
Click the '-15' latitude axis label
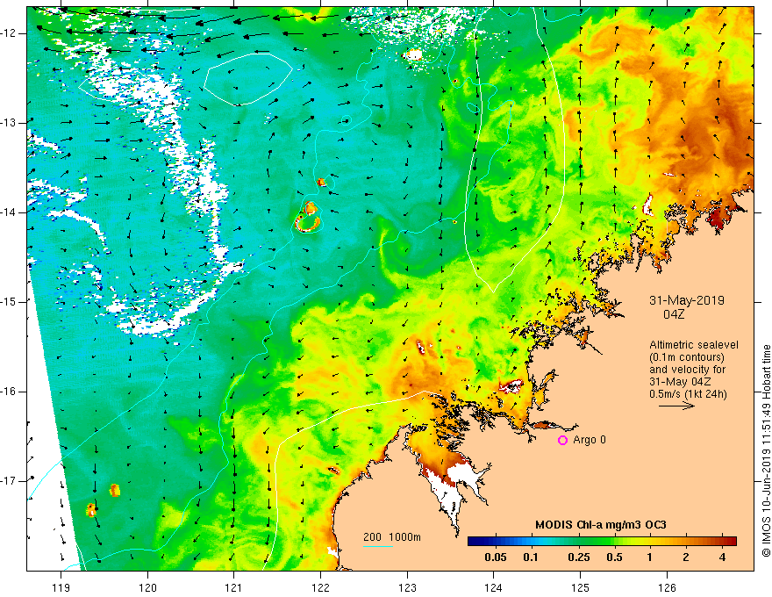pyautogui.click(x=10, y=301)
